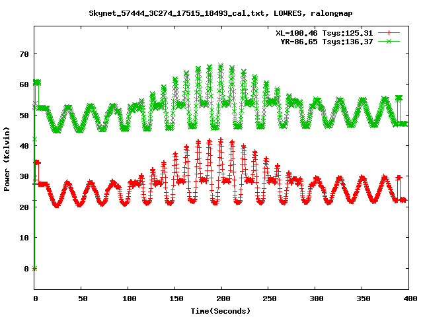Screen dimensions: 423x317
Task: Click the y-axis tick label 10
Action: [24, 238]
